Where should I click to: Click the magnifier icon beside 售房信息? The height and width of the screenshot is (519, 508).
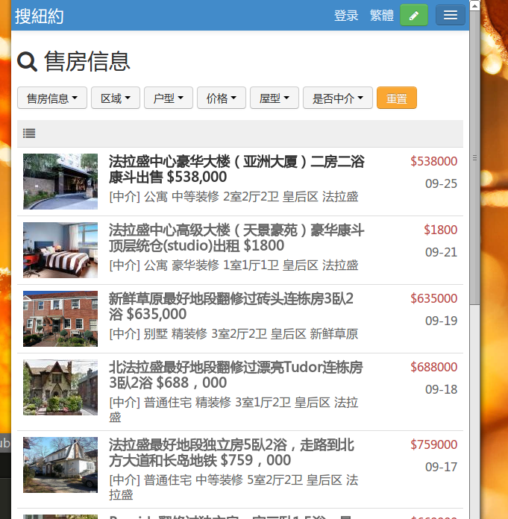(x=27, y=62)
